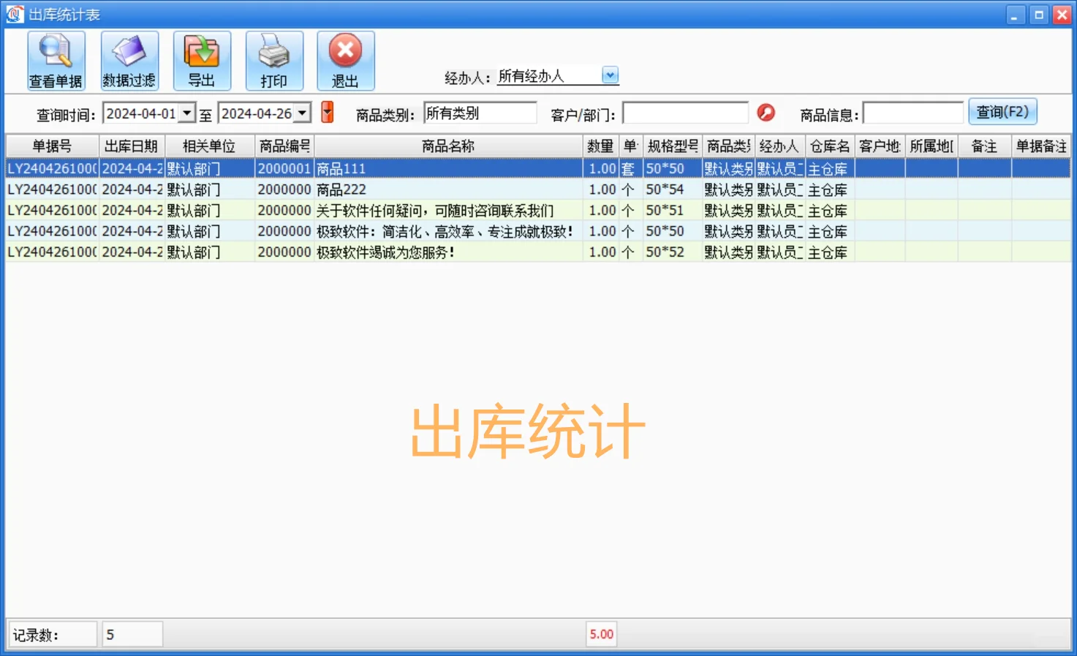
Task: Open the 查看单据 view document tool
Action: click(56, 61)
